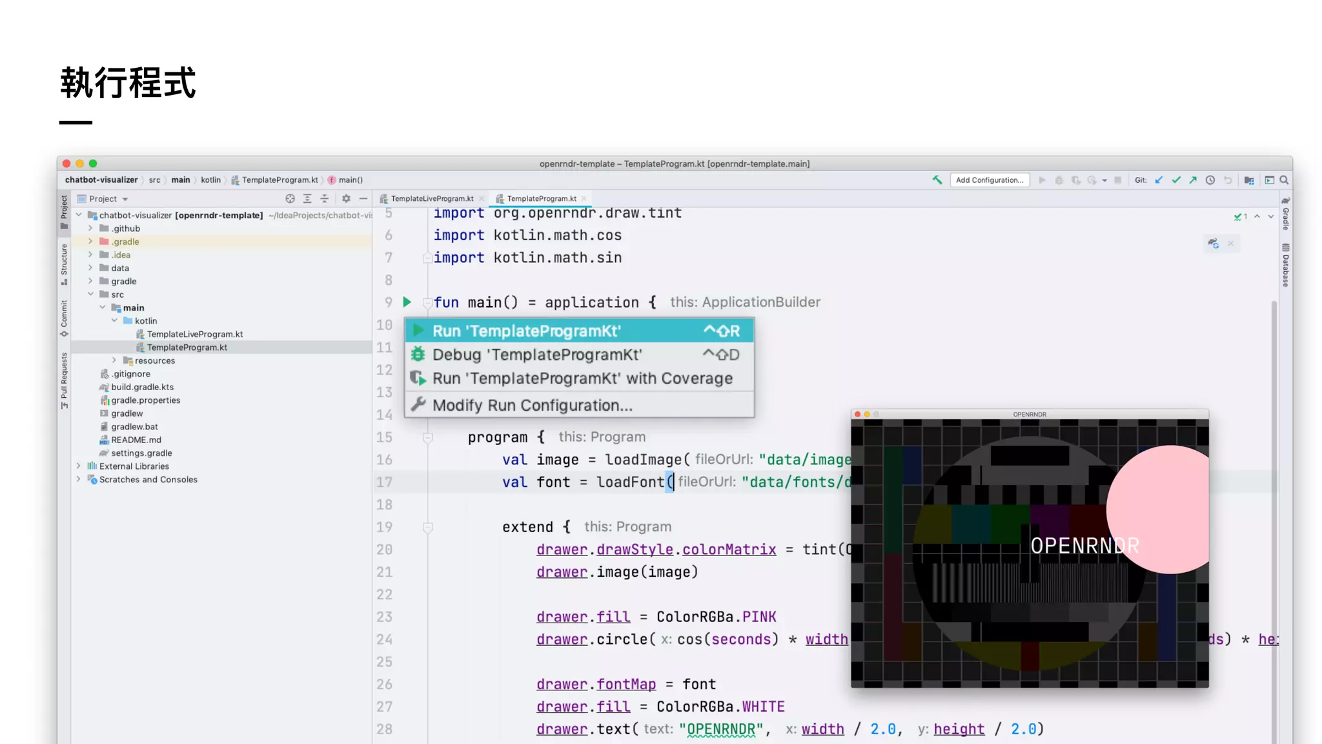This screenshot has width=1322, height=744.
Task: Click Git Rollback undo icon
Action: tap(1228, 180)
